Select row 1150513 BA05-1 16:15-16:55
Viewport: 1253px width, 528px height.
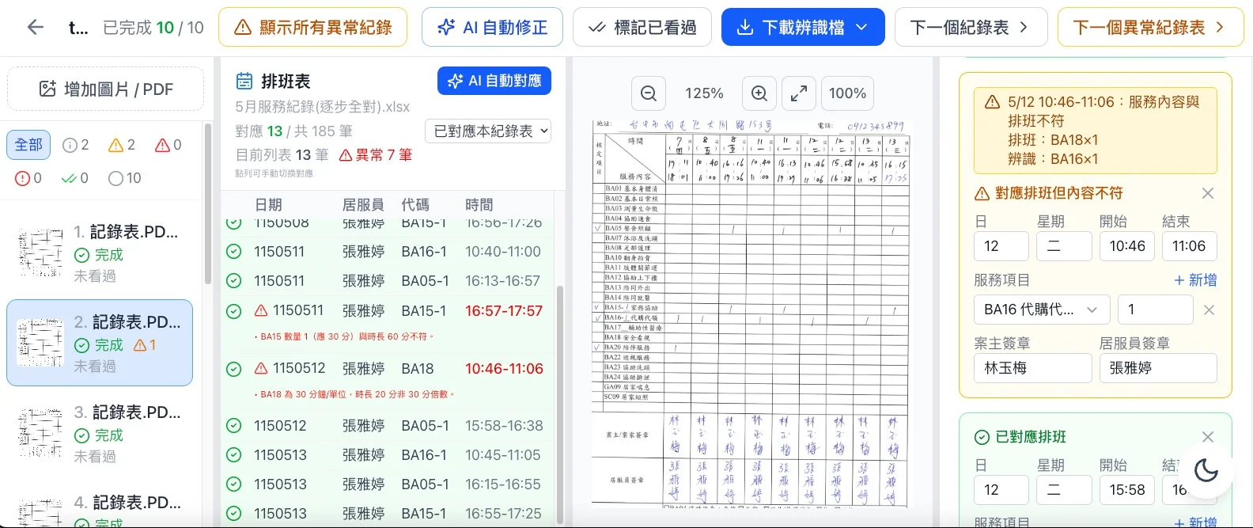(388, 484)
